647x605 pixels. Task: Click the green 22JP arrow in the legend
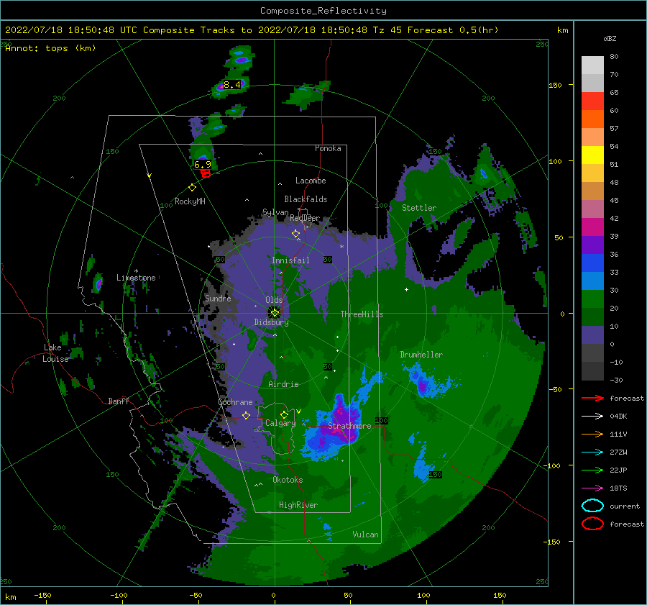(592, 470)
